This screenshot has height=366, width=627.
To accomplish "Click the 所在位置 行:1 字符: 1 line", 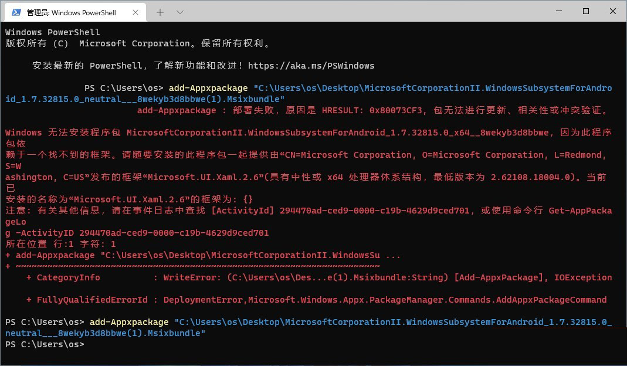I will pos(60,244).
